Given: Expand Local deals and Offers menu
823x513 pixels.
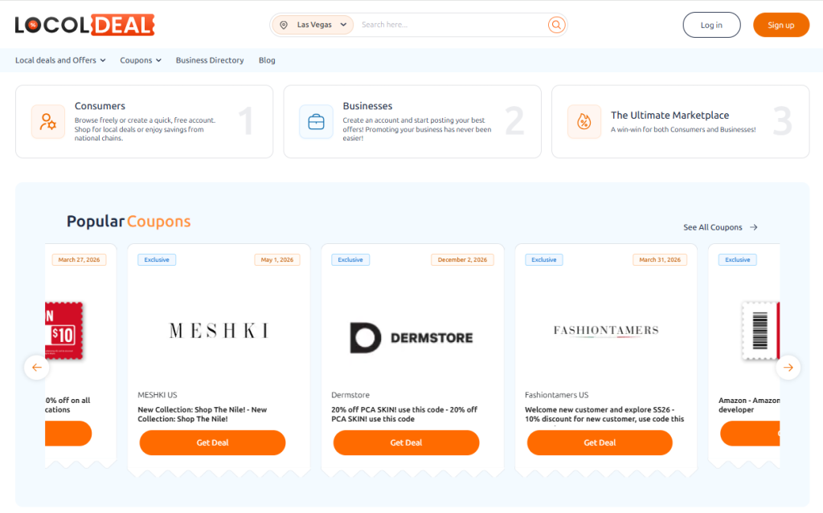Looking at the screenshot, I should click(60, 60).
